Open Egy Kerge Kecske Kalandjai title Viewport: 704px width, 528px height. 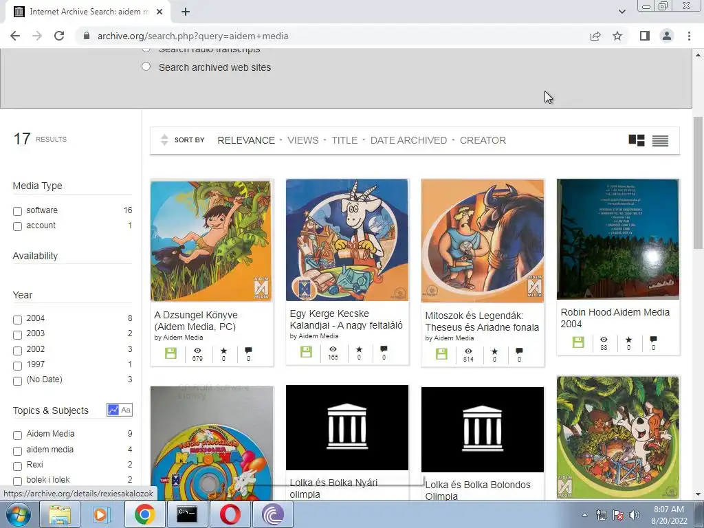pos(346,319)
